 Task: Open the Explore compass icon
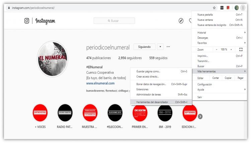click(181, 21)
